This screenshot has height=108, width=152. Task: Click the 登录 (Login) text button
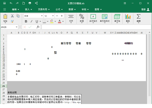[143, 9]
